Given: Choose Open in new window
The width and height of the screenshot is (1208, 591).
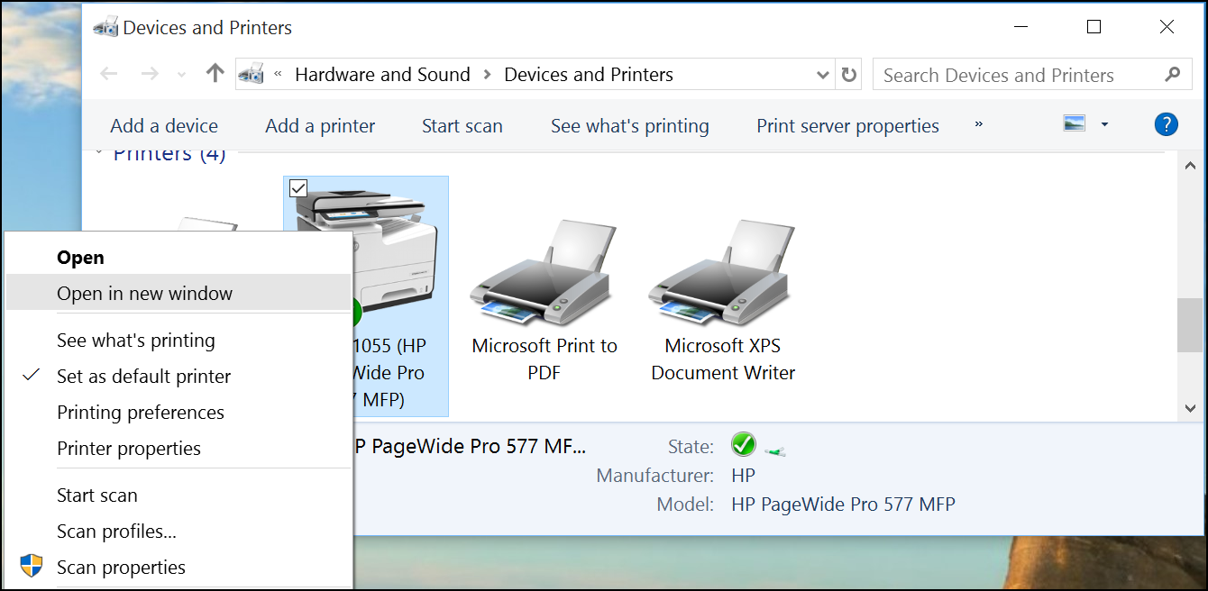Looking at the screenshot, I should point(178,293).
